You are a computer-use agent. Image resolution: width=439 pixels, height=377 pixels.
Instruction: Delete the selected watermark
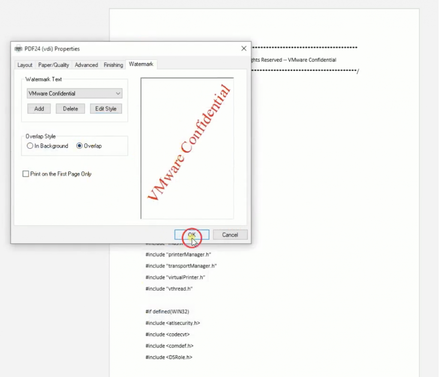click(x=70, y=109)
